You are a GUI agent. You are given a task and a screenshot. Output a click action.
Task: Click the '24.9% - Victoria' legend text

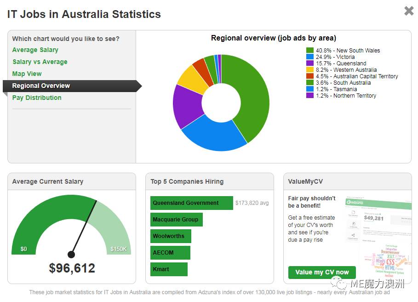pyautogui.click(x=335, y=57)
